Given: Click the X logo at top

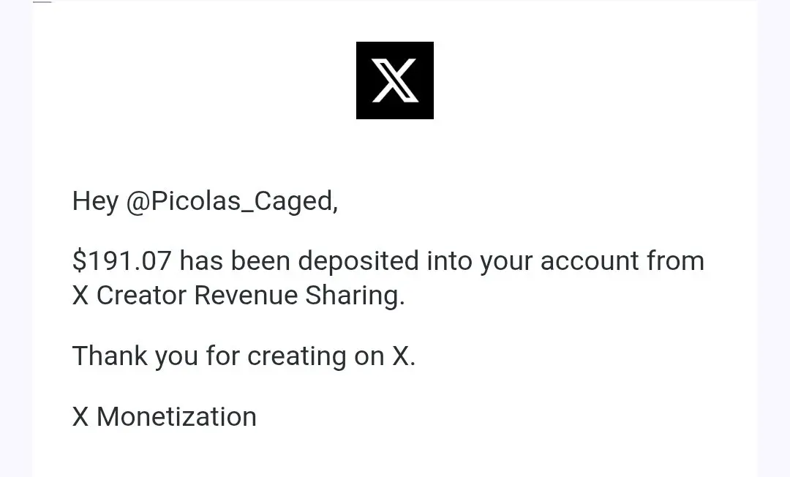Looking at the screenshot, I should 394,80.
